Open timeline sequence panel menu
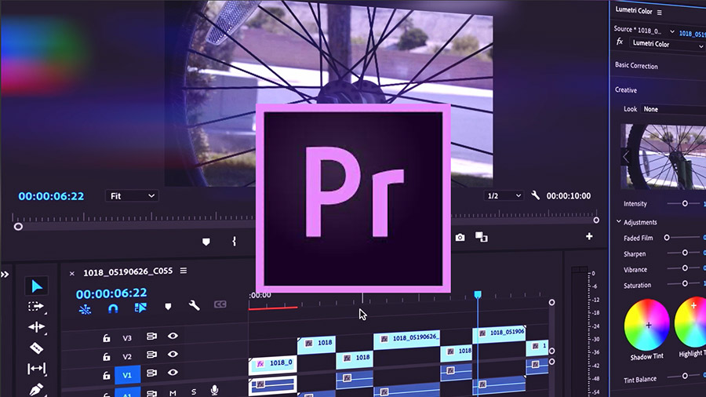 pyautogui.click(x=184, y=271)
